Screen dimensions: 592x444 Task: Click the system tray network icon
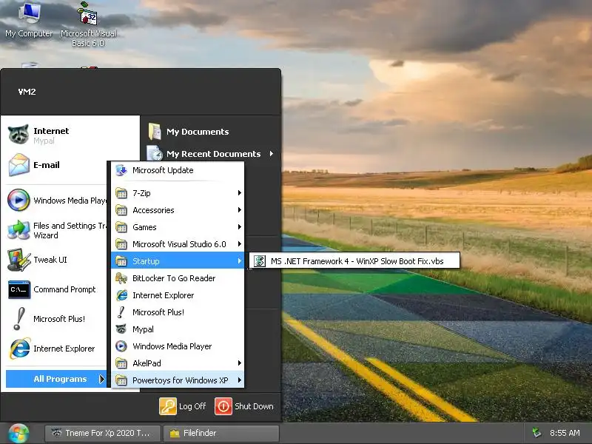click(x=536, y=433)
